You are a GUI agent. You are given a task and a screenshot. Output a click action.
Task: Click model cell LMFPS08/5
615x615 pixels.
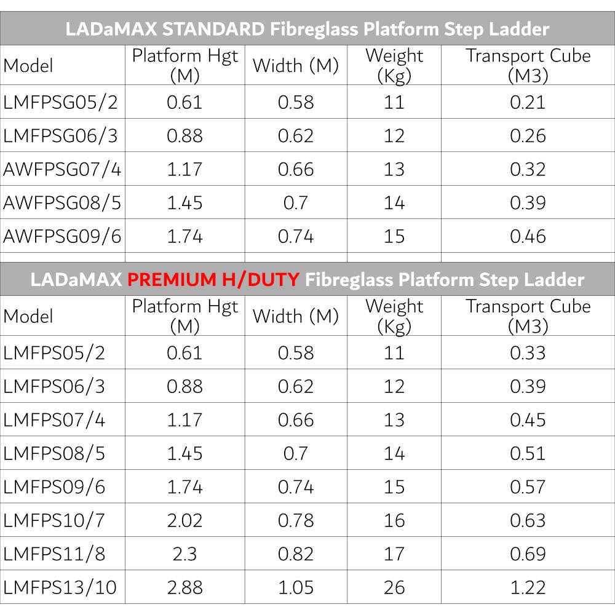click(54, 453)
